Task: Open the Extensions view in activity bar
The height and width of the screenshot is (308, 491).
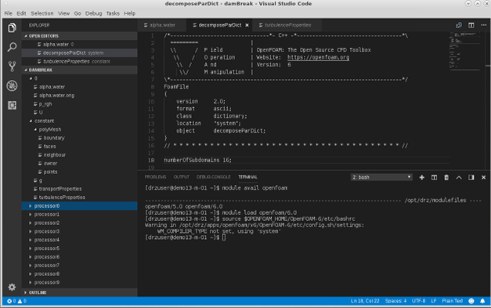Action: coord(12,105)
